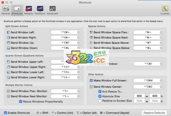Edit the Send Window Down shortcut field
Viewport: 171px width, 116px height.
[x=66, y=48]
